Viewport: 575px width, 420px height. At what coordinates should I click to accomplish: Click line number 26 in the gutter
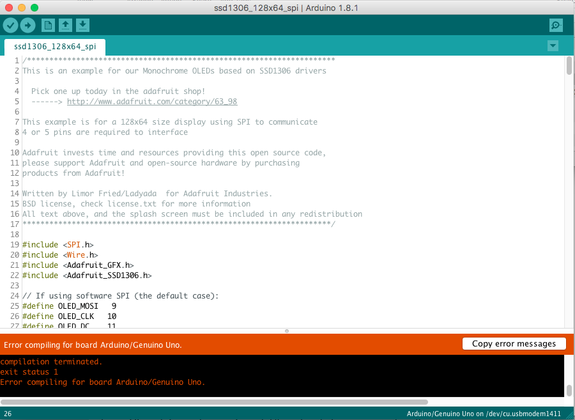[x=14, y=316]
